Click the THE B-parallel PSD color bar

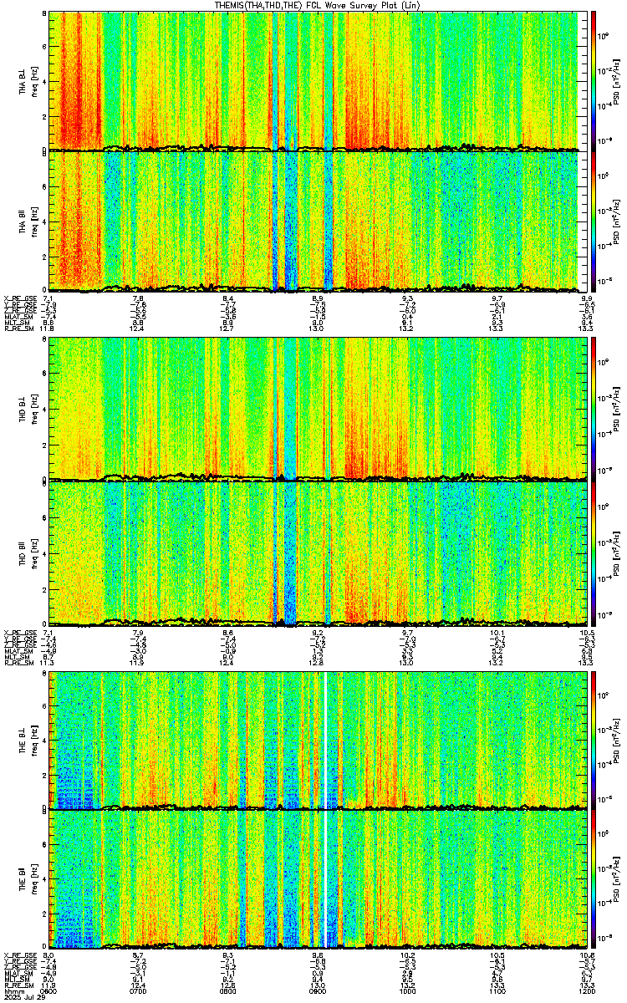point(594,878)
